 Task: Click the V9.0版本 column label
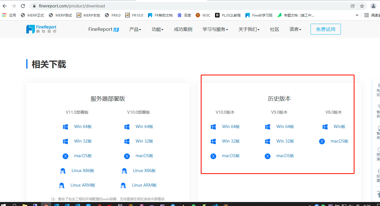pos(279,112)
